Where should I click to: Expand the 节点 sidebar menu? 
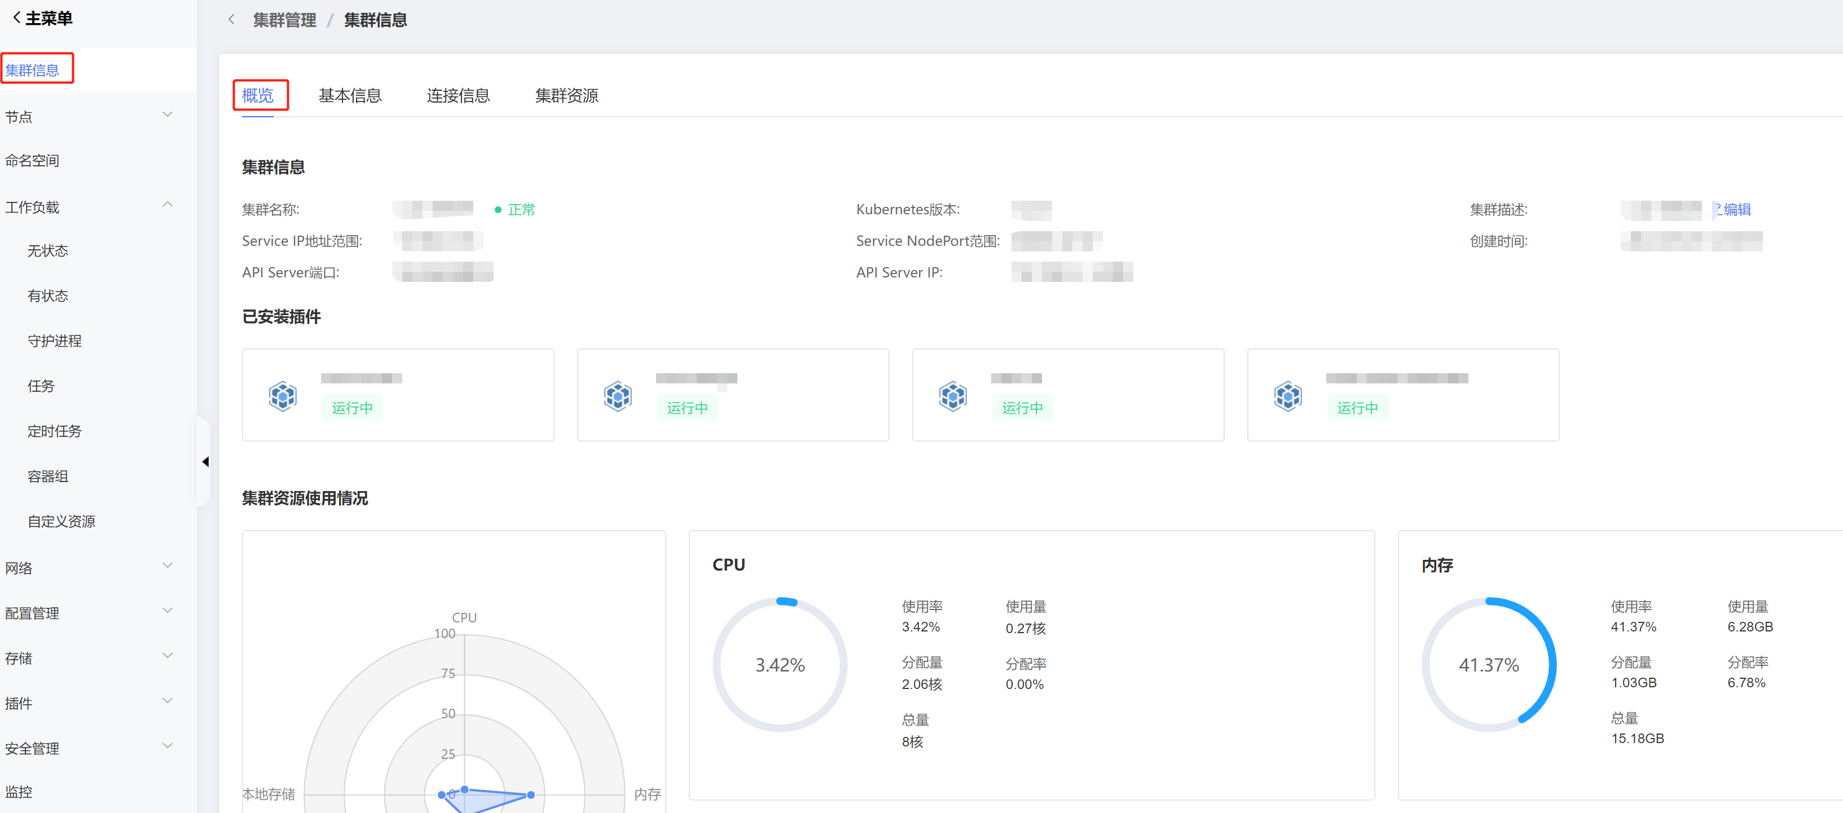(168, 115)
